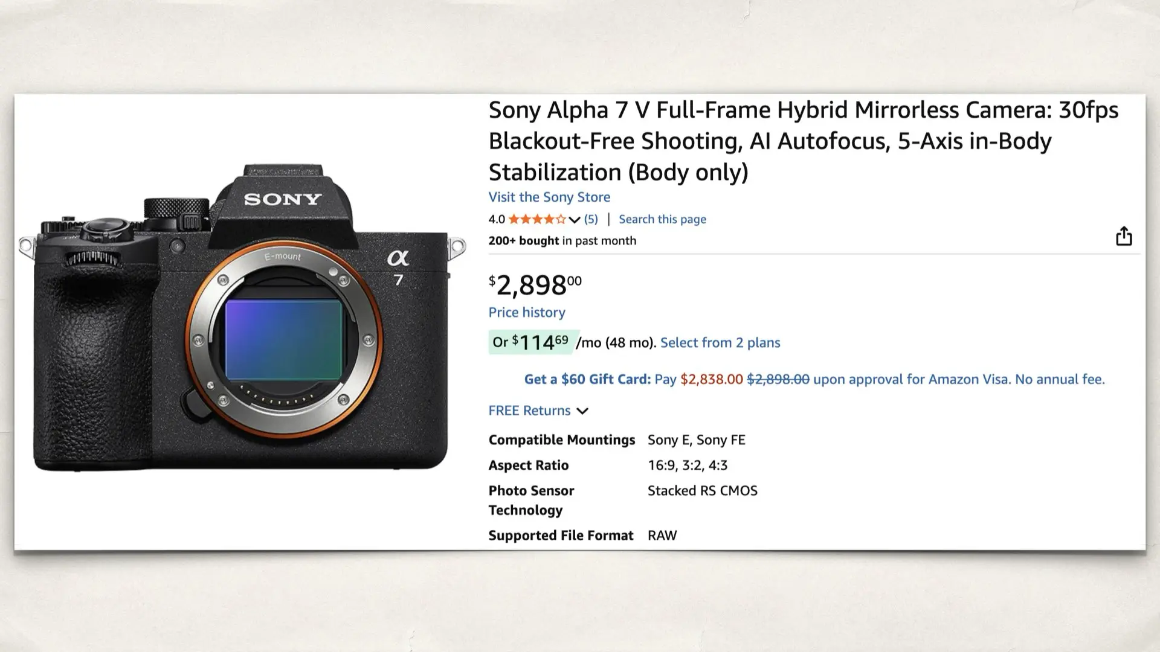The width and height of the screenshot is (1160, 652).
Task: Open Search this page
Action: click(662, 219)
